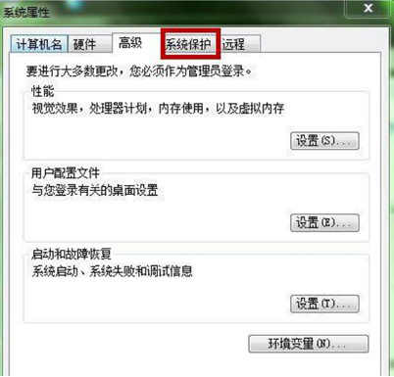Open the 系统保护 tab highlighted in red
The width and height of the screenshot is (394, 377).
click(190, 44)
